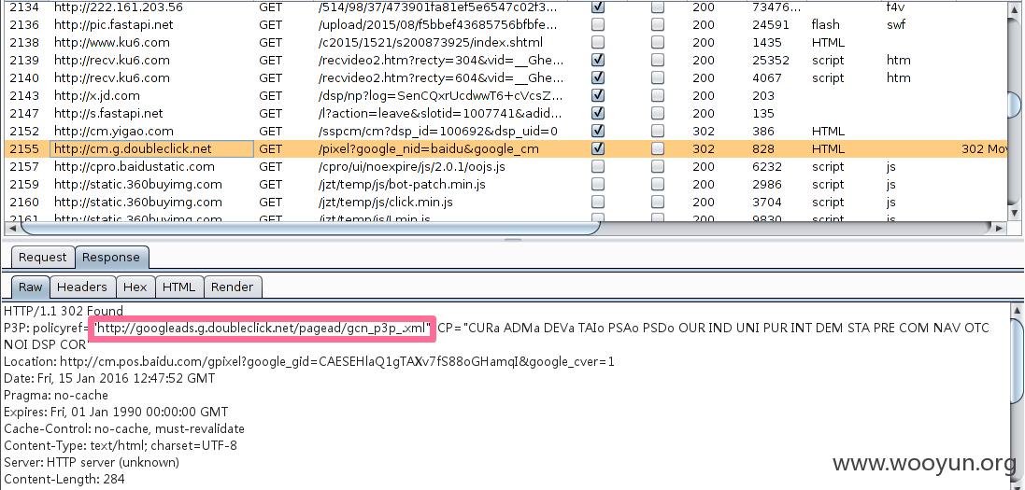The height and width of the screenshot is (490, 1025).
Task: Click the Cache-Control header line
Action: coord(124,429)
